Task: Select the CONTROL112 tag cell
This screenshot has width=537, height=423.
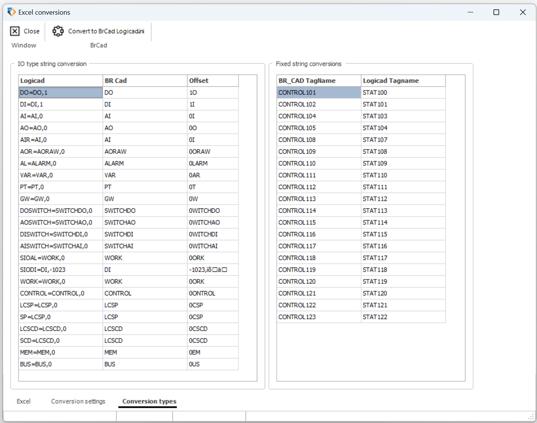Action: 319,187
